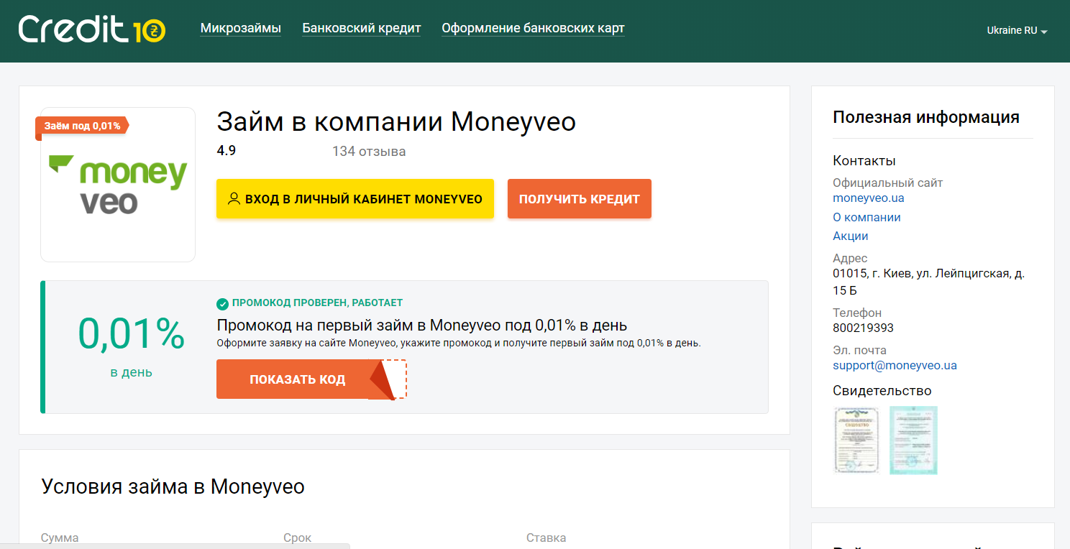The height and width of the screenshot is (549, 1070).
Task: Click the Moneyveo company logo image
Action: coord(118,184)
